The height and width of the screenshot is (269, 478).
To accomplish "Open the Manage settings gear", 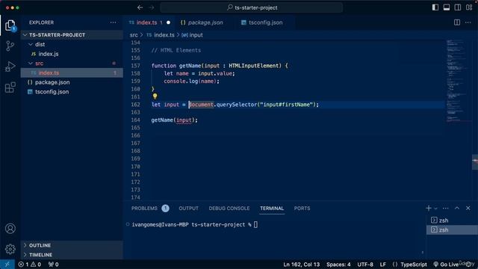I will 10,249.
